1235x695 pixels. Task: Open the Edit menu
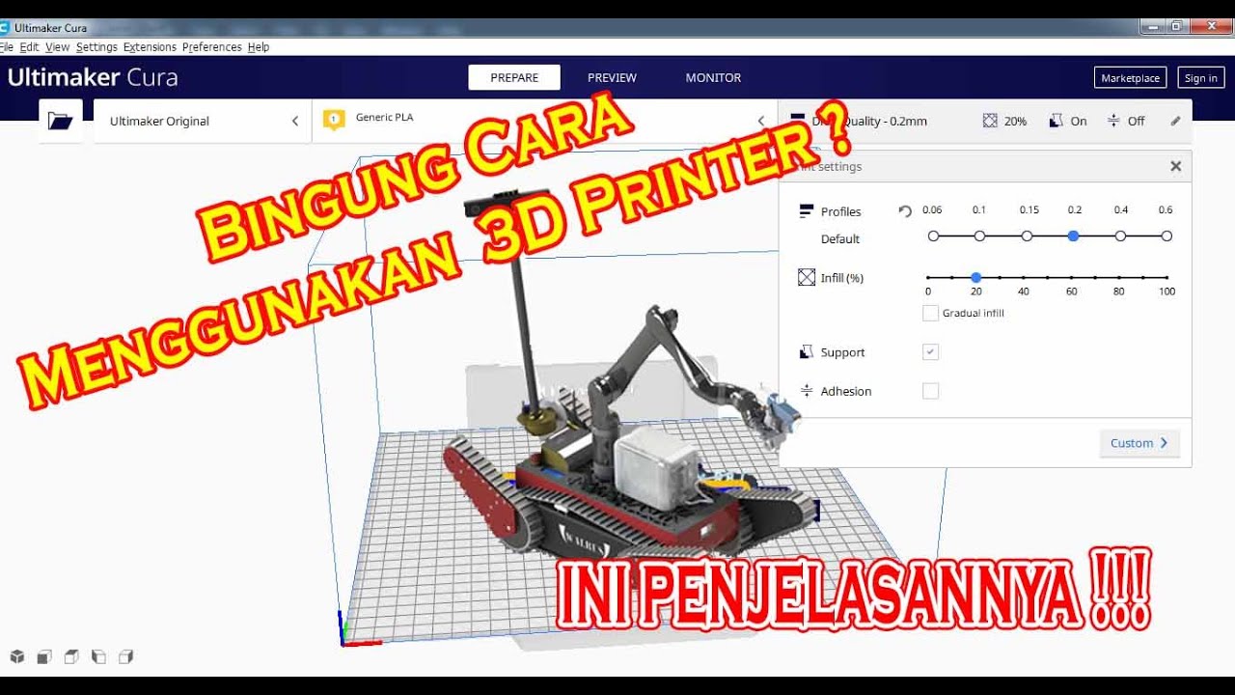point(30,46)
